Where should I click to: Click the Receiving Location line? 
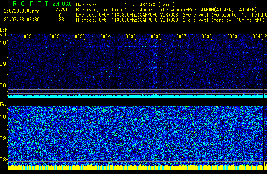click(166, 10)
